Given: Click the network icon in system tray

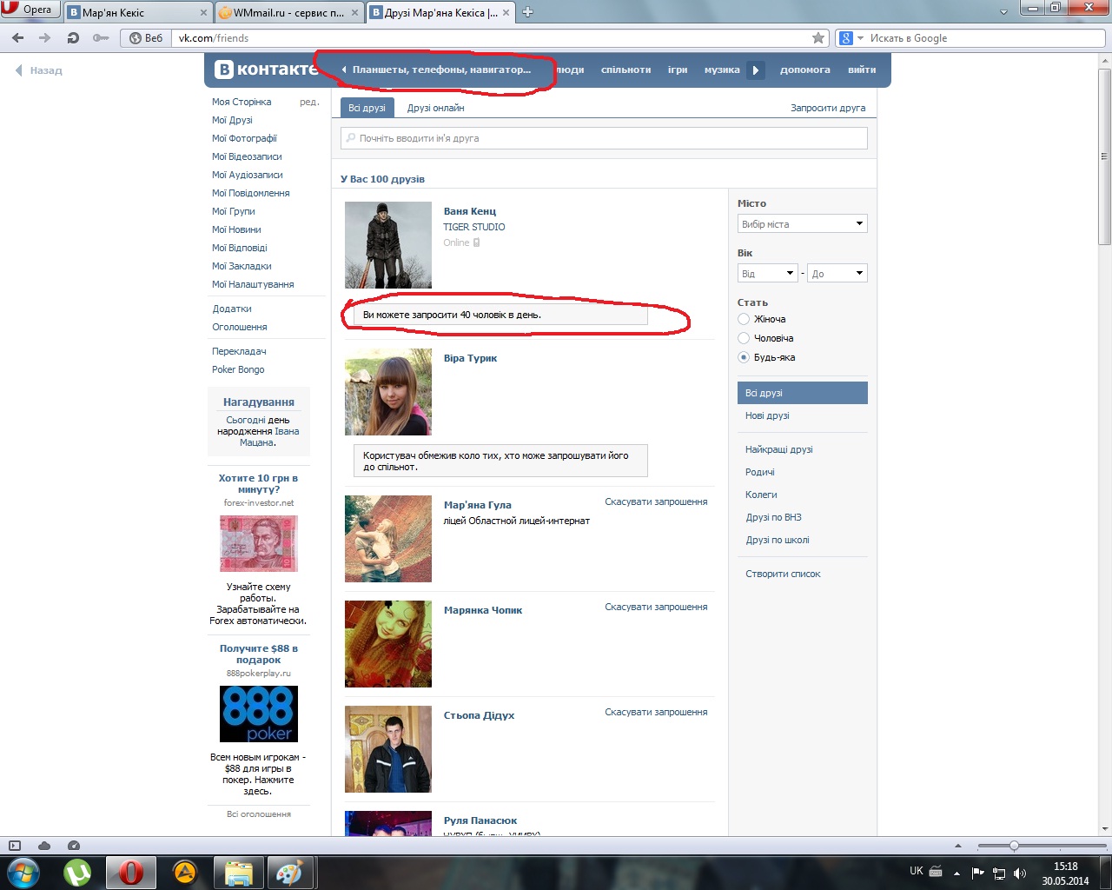Looking at the screenshot, I should [999, 873].
